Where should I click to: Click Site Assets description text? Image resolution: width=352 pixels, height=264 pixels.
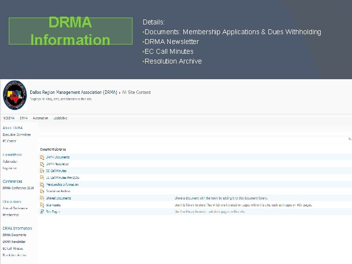(243, 205)
